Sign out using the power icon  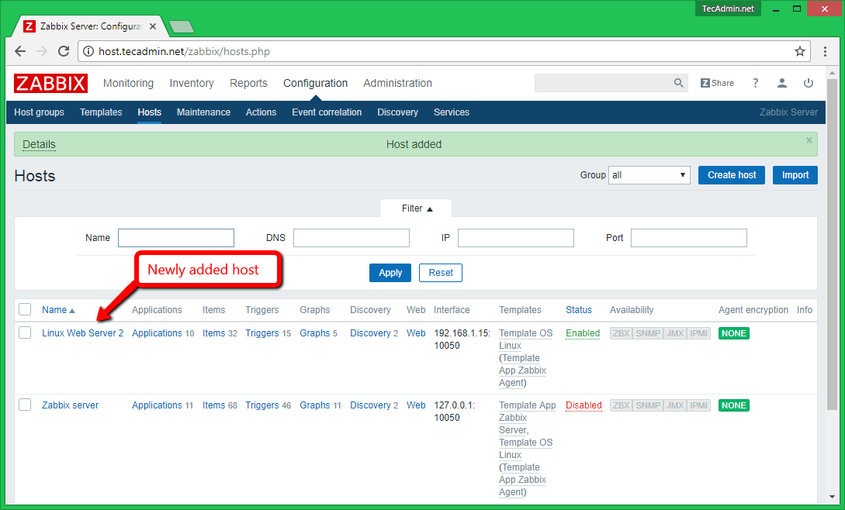809,82
